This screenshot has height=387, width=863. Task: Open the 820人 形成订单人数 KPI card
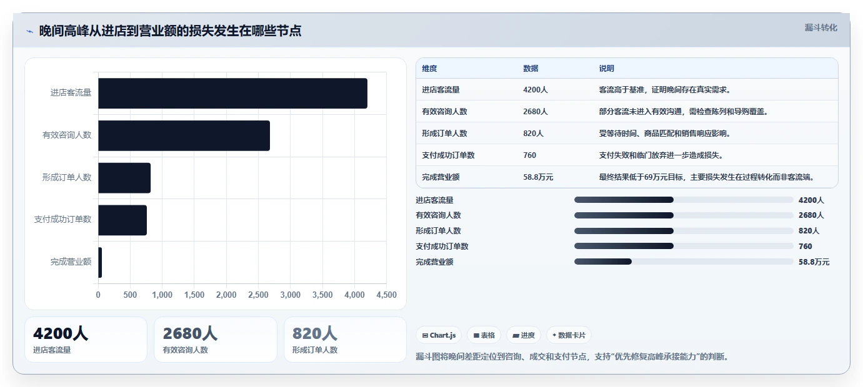click(x=345, y=340)
